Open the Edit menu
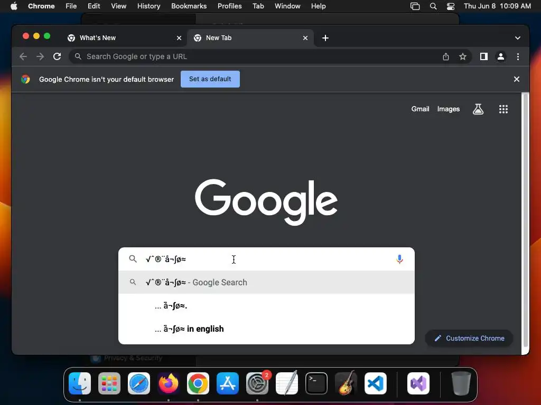 point(94,6)
